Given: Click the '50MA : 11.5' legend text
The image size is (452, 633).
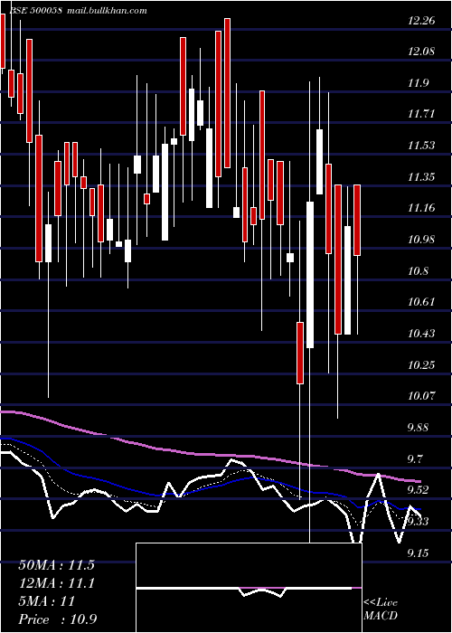Looking at the screenshot, I should point(56,565).
